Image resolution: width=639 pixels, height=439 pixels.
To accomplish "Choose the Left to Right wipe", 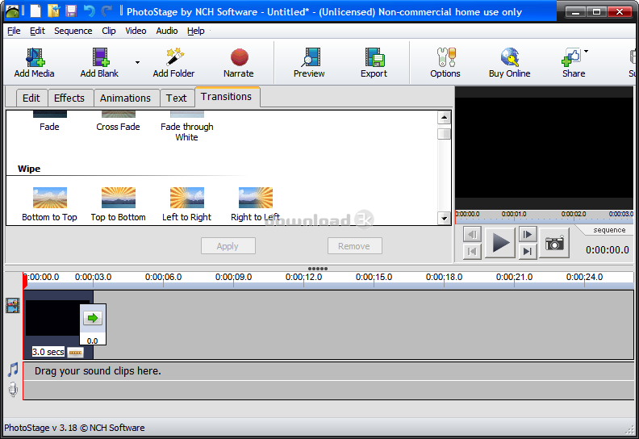I will tap(186, 204).
